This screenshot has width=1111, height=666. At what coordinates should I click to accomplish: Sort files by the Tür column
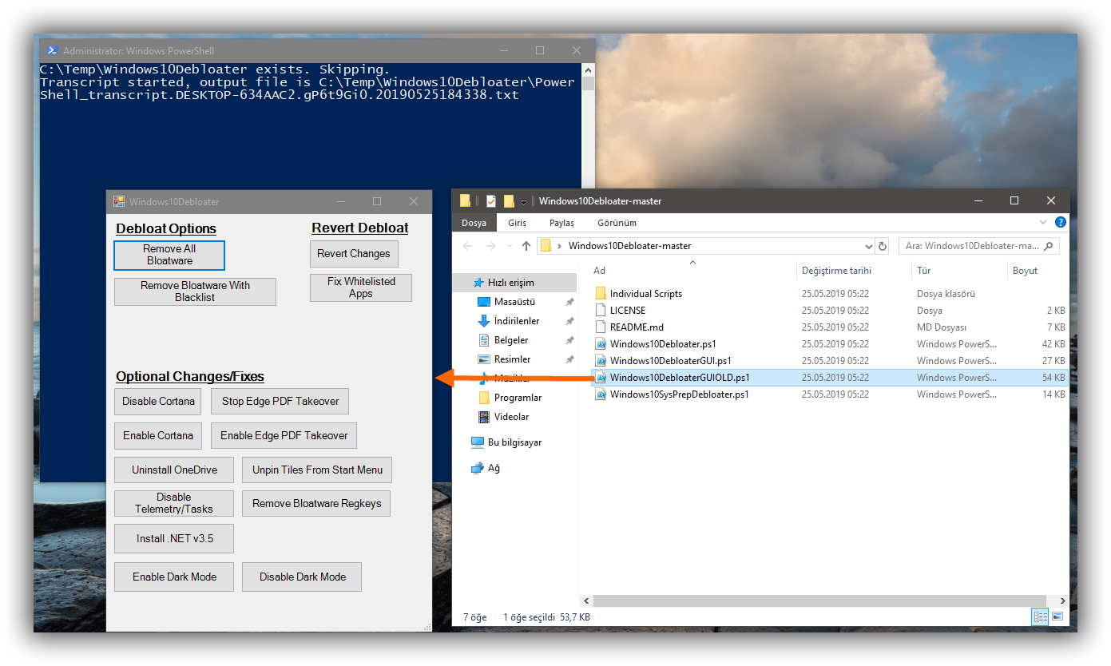coord(959,271)
